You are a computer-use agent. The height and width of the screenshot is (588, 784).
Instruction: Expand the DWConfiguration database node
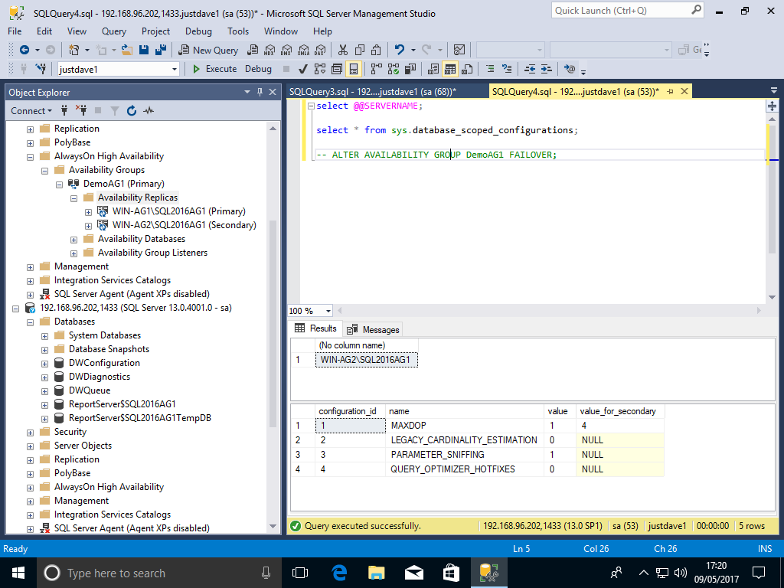click(x=45, y=363)
